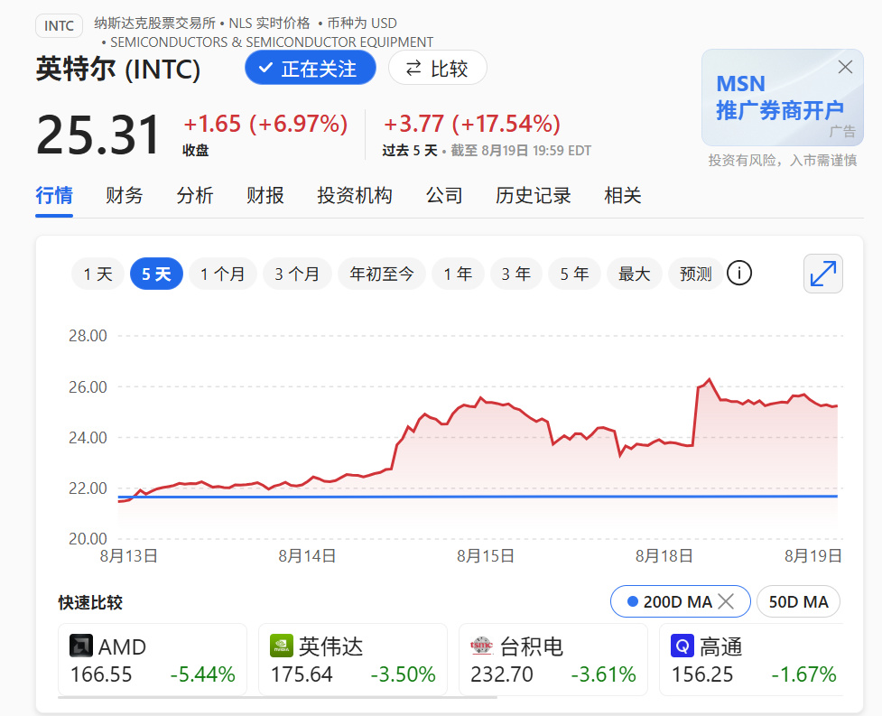Click the 28.00 axis value
Image resolution: width=882 pixels, height=716 pixels.
(88, 336)
